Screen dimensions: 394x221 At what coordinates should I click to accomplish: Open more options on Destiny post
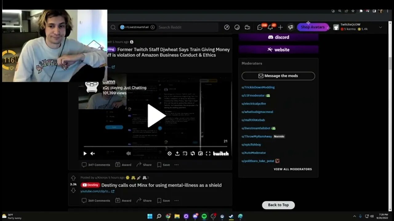176,200
